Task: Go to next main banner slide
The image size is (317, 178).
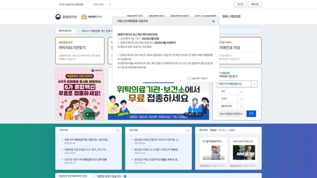Action: point(193,115)
